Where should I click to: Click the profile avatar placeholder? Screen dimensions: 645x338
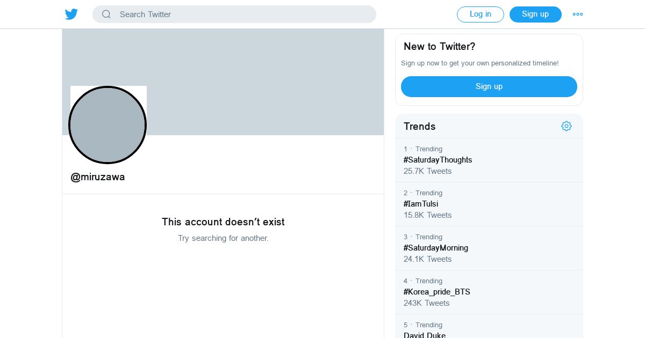pos(107,125)
